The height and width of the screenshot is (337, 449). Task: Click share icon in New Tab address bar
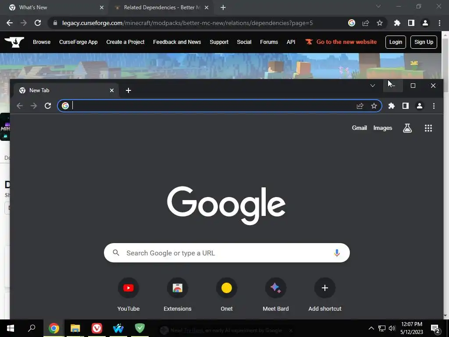[360, 106]
